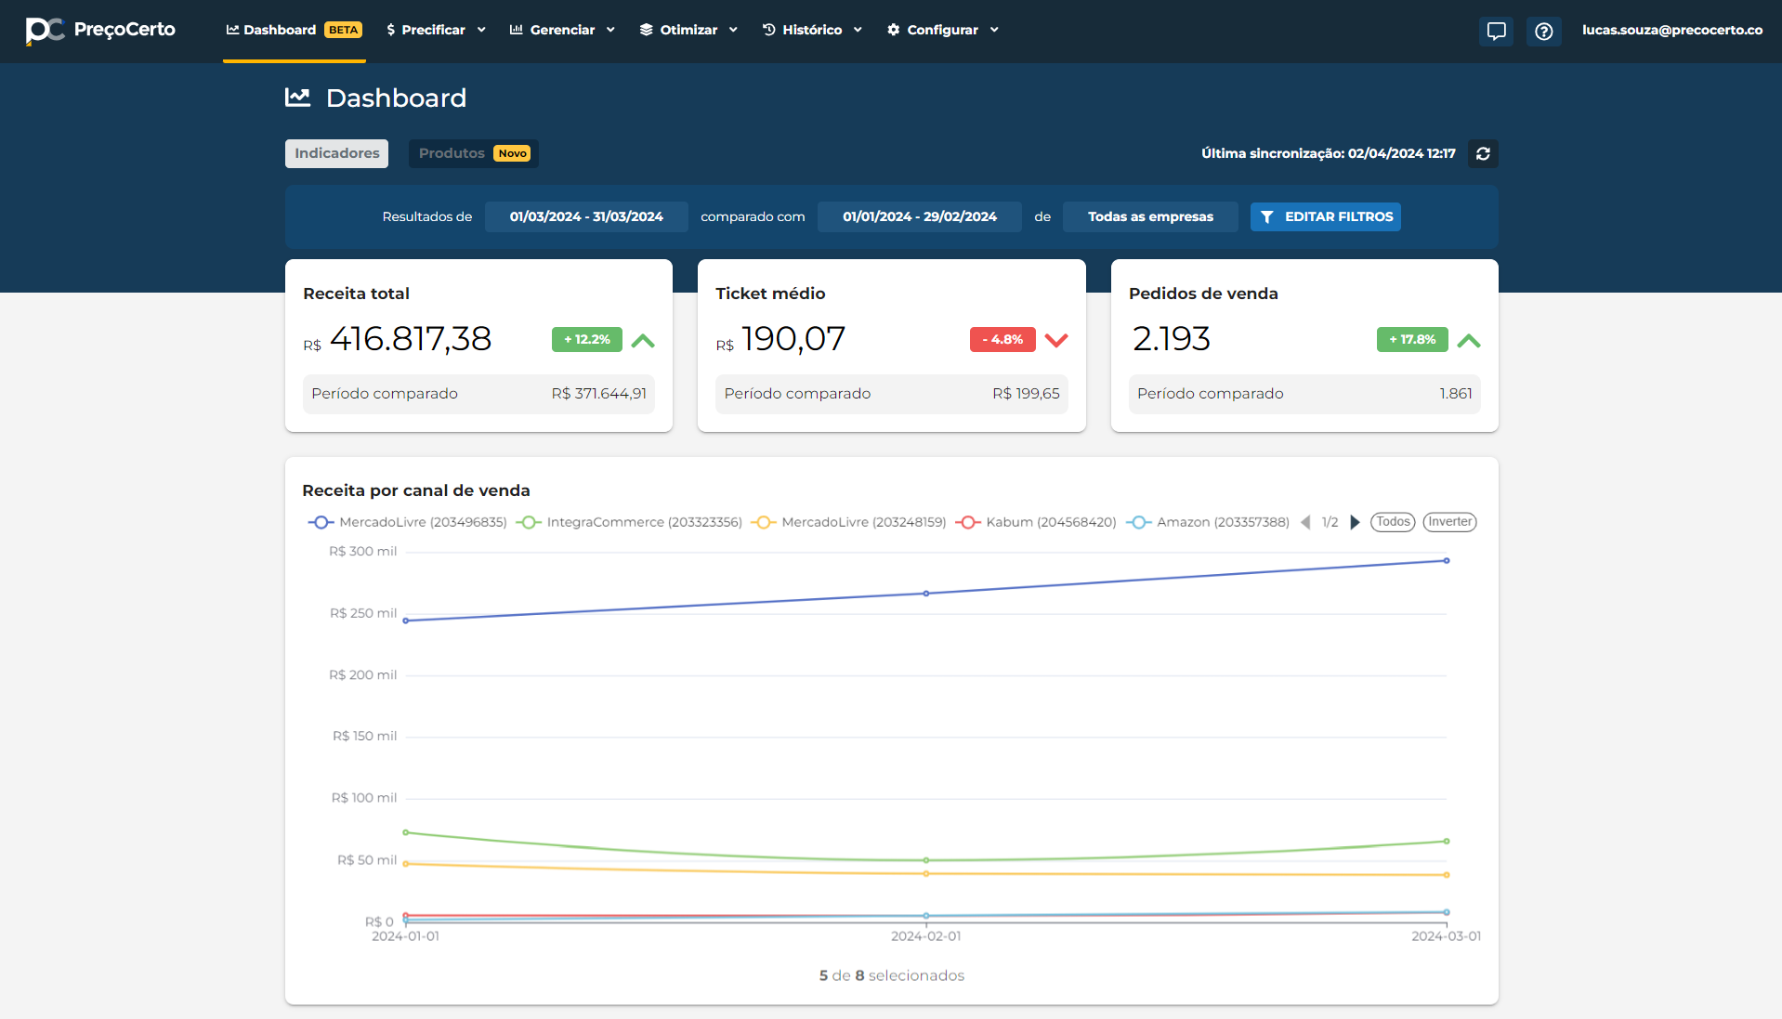Click IntegraCommerce January data point
This screenshot has width=1782, height=1019.
[x=406, y=832]
